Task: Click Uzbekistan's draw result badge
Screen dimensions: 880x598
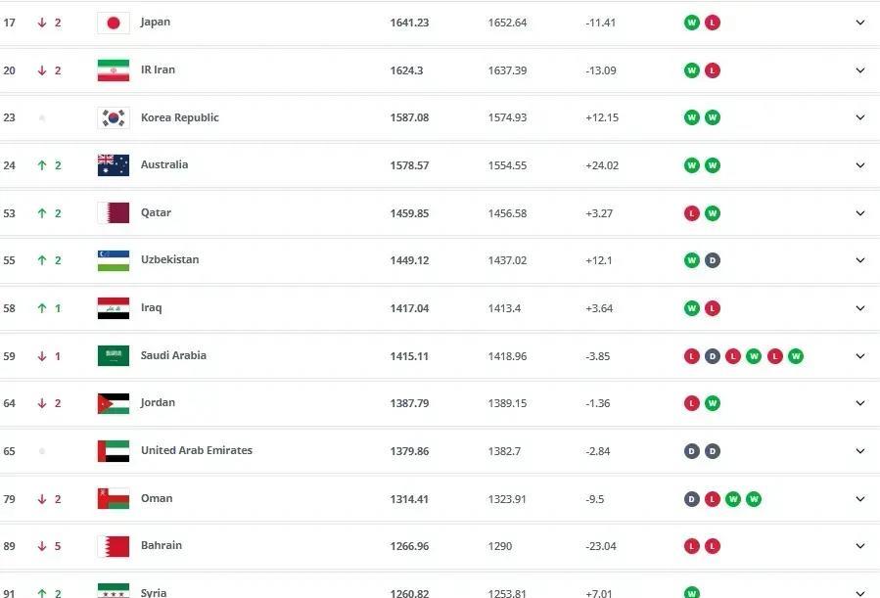Action: pos(713,260)
